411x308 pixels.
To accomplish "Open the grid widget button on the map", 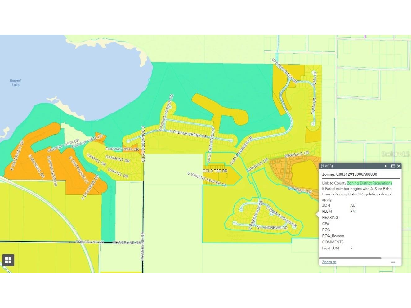I will [8, 260].
